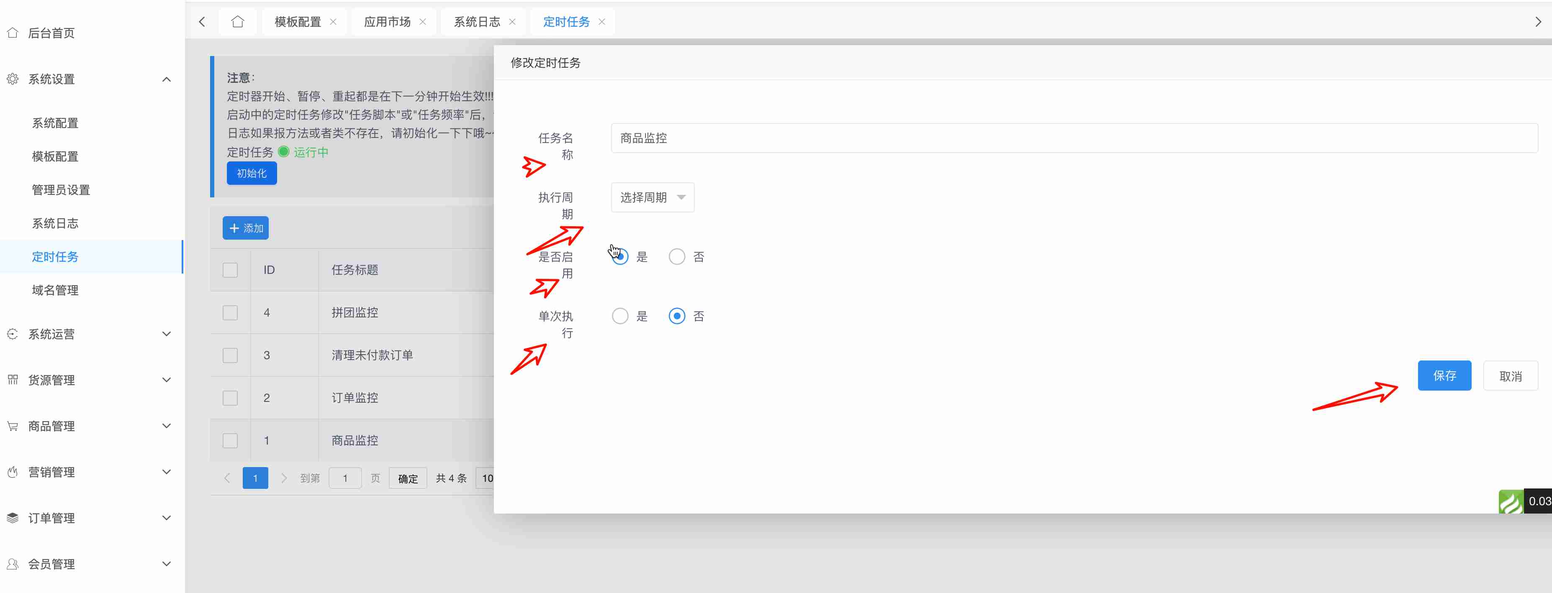Image resolution: width=1552 pixels, height=593 pixels.
Task: Click the 保存 button
Action: pyautogui.click(x=1444, y=376)
